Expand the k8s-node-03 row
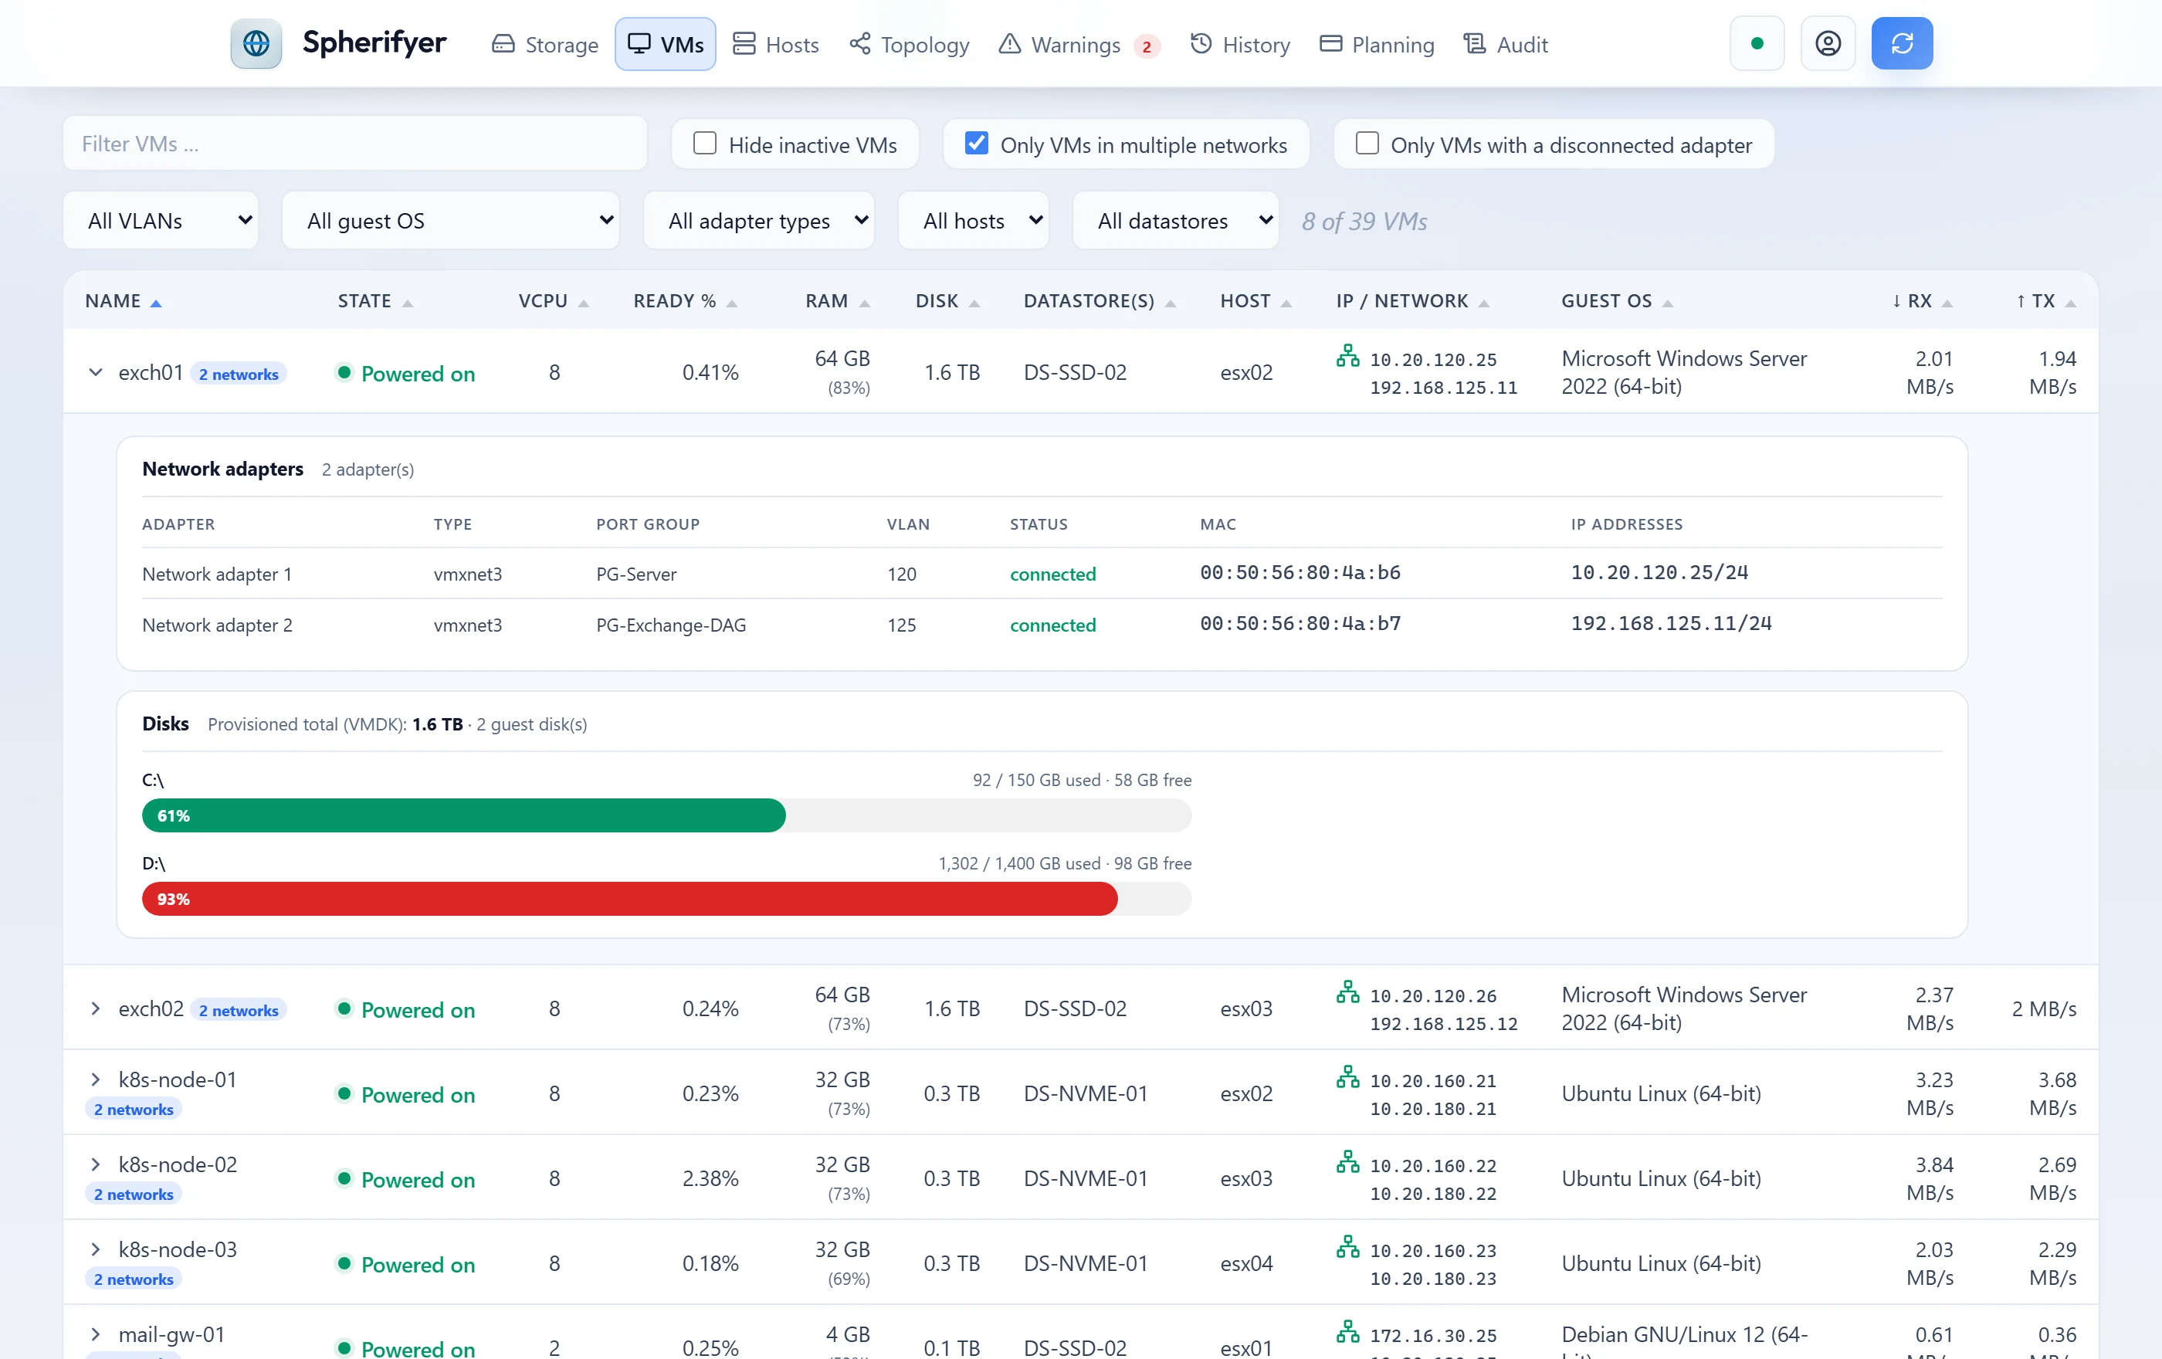 95,1249
